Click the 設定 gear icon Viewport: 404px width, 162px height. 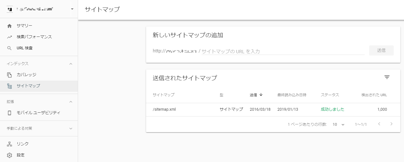point(9,155)
